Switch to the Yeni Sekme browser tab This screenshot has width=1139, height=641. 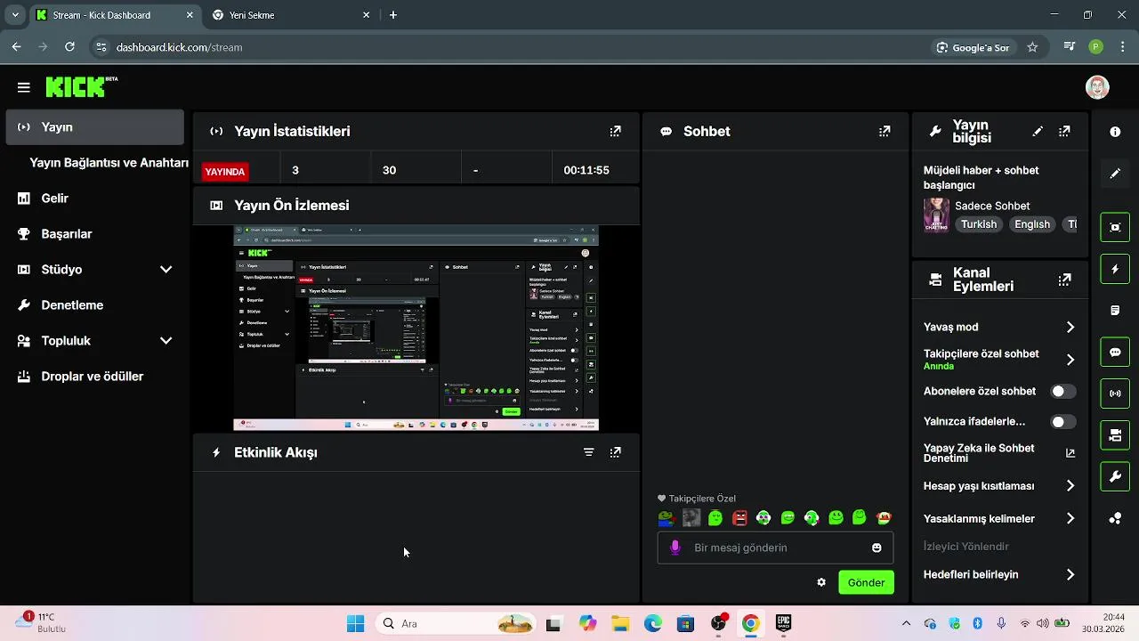click(x=291, y=15)
